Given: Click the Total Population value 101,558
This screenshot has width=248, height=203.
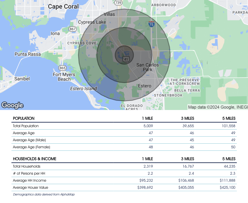Looking at the screenshot, I should (x=227, y=126).
